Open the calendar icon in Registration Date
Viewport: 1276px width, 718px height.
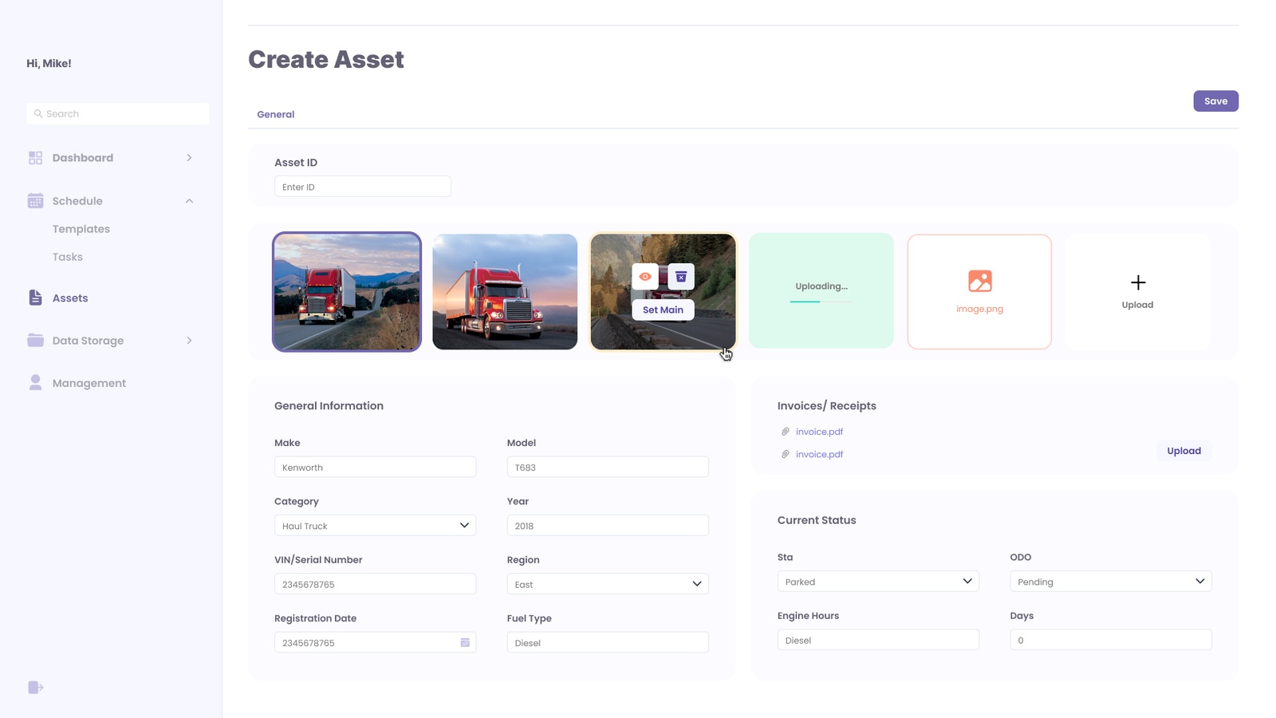(465, 642)
